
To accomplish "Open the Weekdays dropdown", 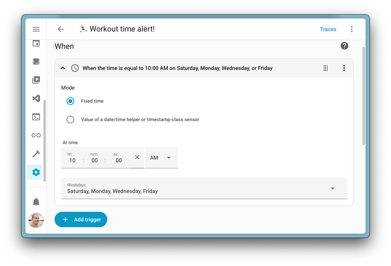I will click(332, 188).
